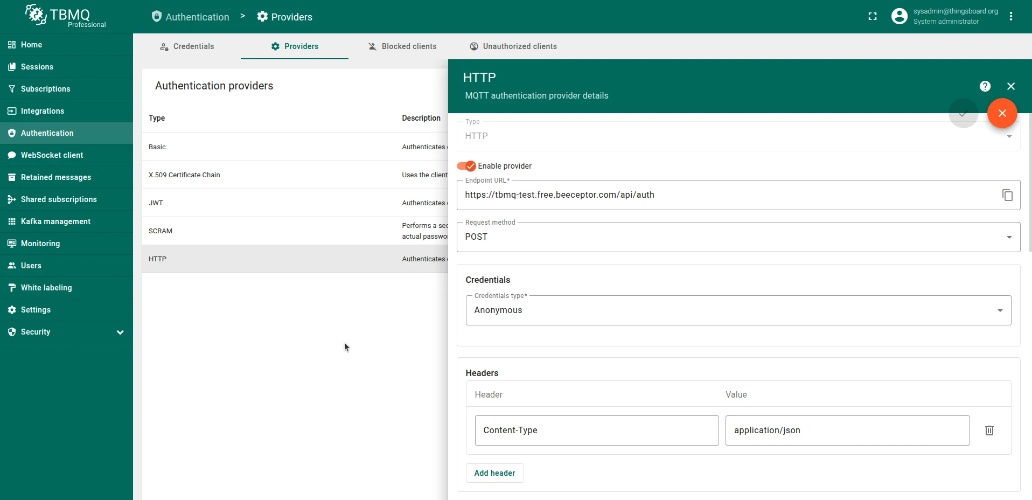Switch to the Providers tab
The width and height of the screenshot is (1032, 500).
(x=295, y=46)
